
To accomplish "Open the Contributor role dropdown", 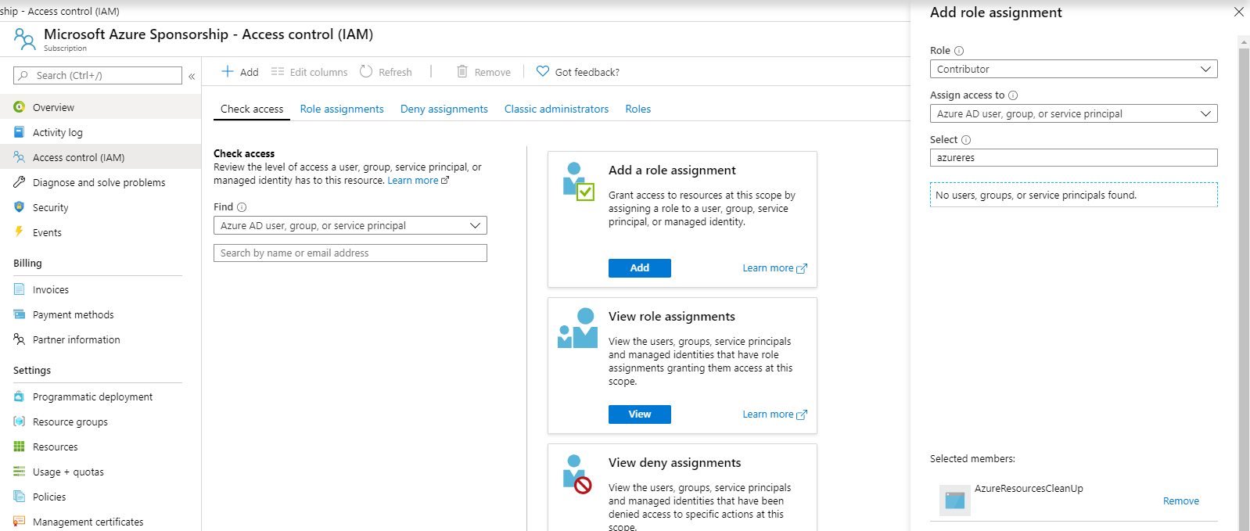I will [1073, 69].
